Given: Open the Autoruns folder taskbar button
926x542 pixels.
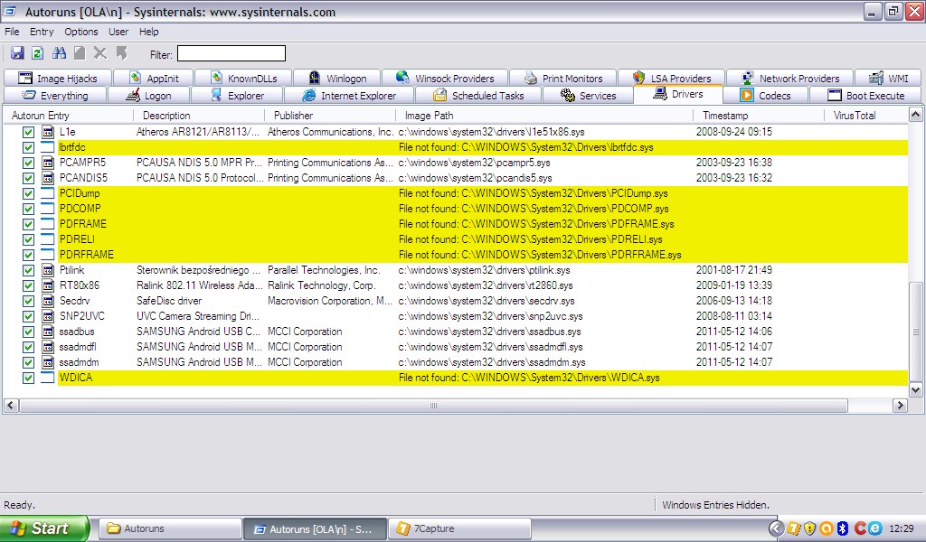Looking at the screenshot, I should [170, 529].
